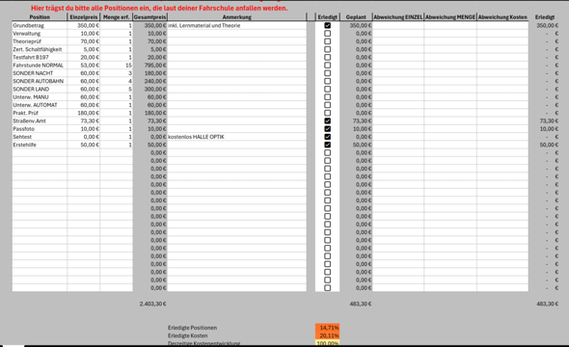The height and width of the screenshot is (347, 569).
Task: Check the Prakt. Prüf Erledigt checkbox
Action: (x=327, y=113)
